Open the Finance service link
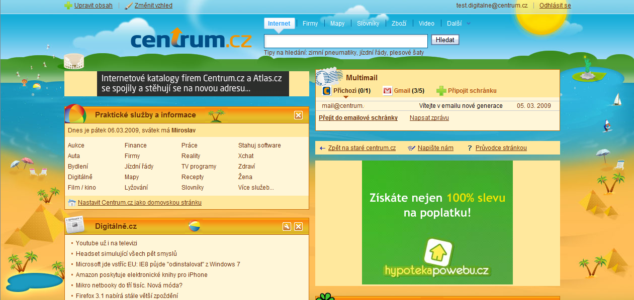Screen dimensions: 634x300 pos(136,145)
